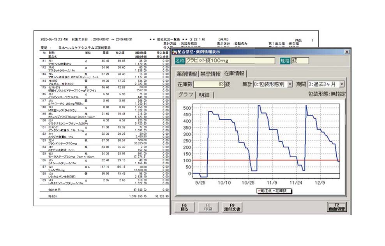Select the 在庫情報 tab
385x246 pixels.
[x=234, y=74]
